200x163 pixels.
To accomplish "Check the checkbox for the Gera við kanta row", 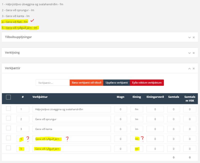I will (x=8, y=129).
